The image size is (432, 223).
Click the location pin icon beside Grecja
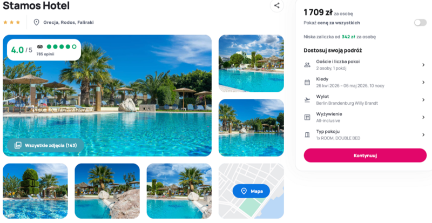tap(36, 22)
